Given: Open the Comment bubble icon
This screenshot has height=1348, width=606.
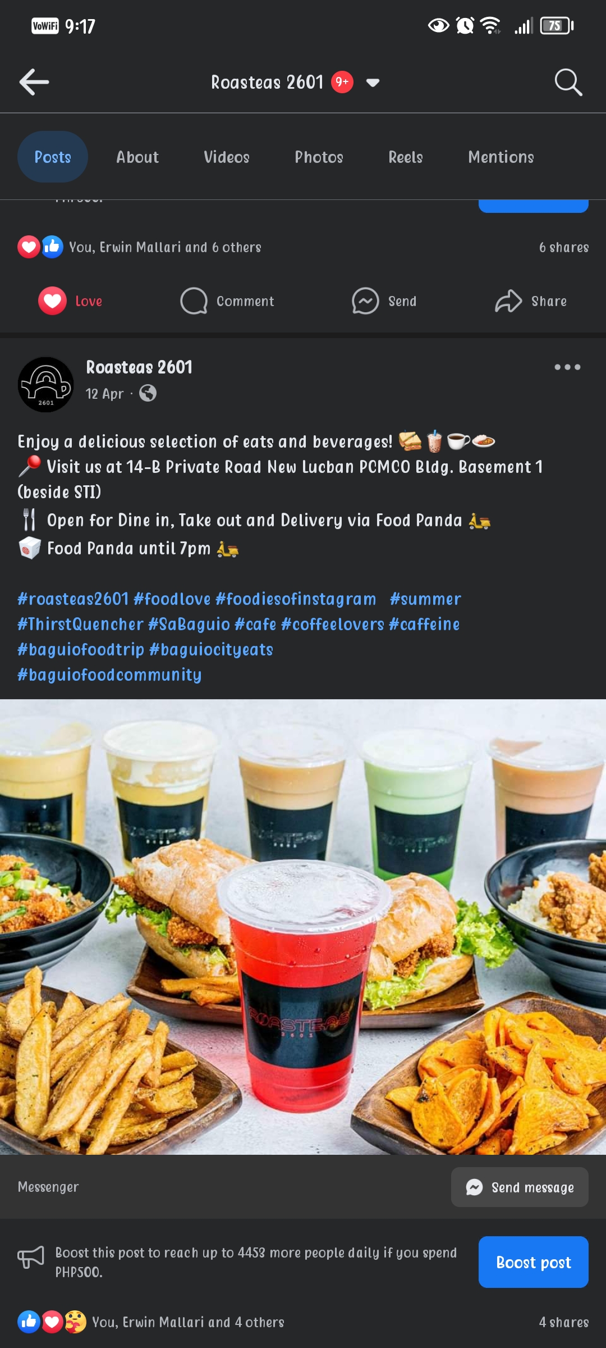Looking at the screenshot, I should [x=194, y=301].
